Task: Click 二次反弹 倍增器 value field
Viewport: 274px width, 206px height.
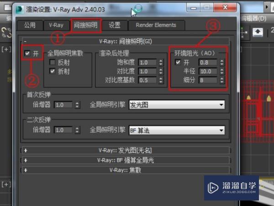Action: coord(63,130)
